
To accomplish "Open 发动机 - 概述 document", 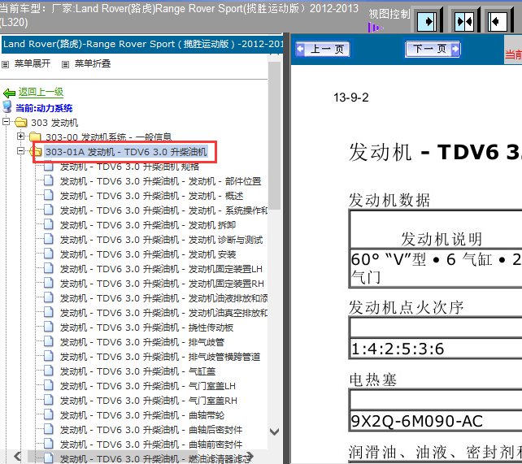I will [x=151, y=196].
